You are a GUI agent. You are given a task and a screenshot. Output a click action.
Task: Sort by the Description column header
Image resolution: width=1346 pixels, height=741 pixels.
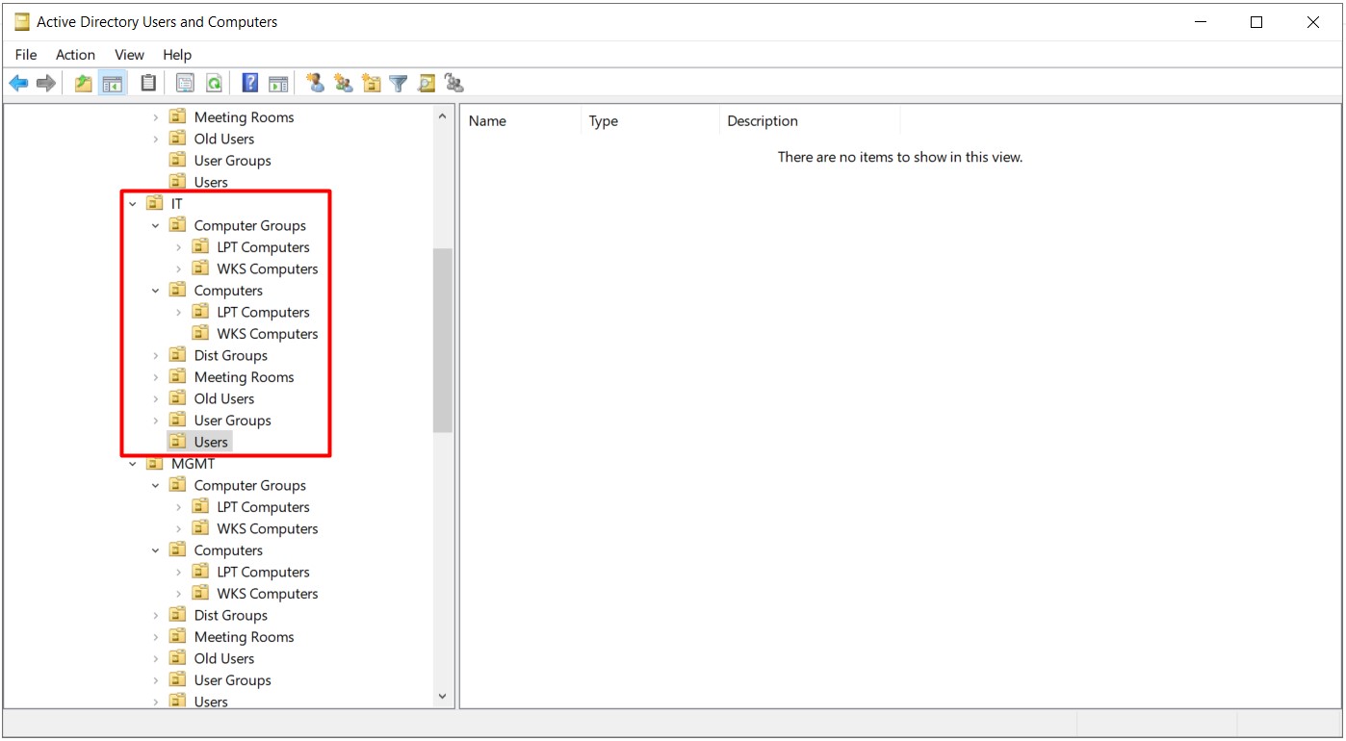[x=810, y=121]
